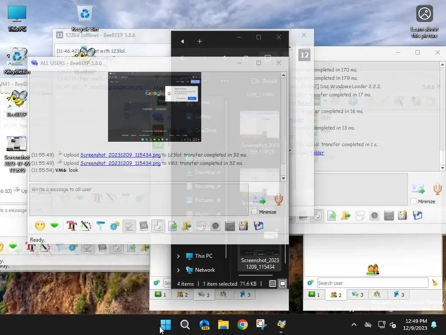Screen dimensions: 446x335
Task: Open chats tab 3 below Search user
Action: point(358,294)
